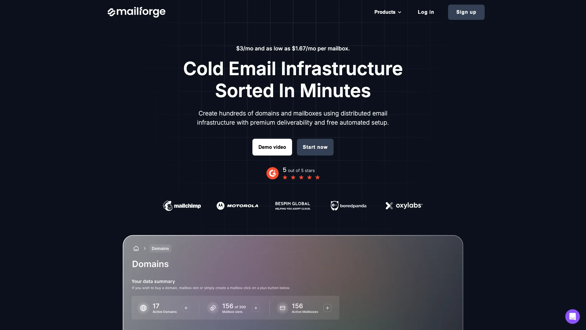Toggle the 5-star rating display
This screenshot has height=330, width=586.
point(293,173)
